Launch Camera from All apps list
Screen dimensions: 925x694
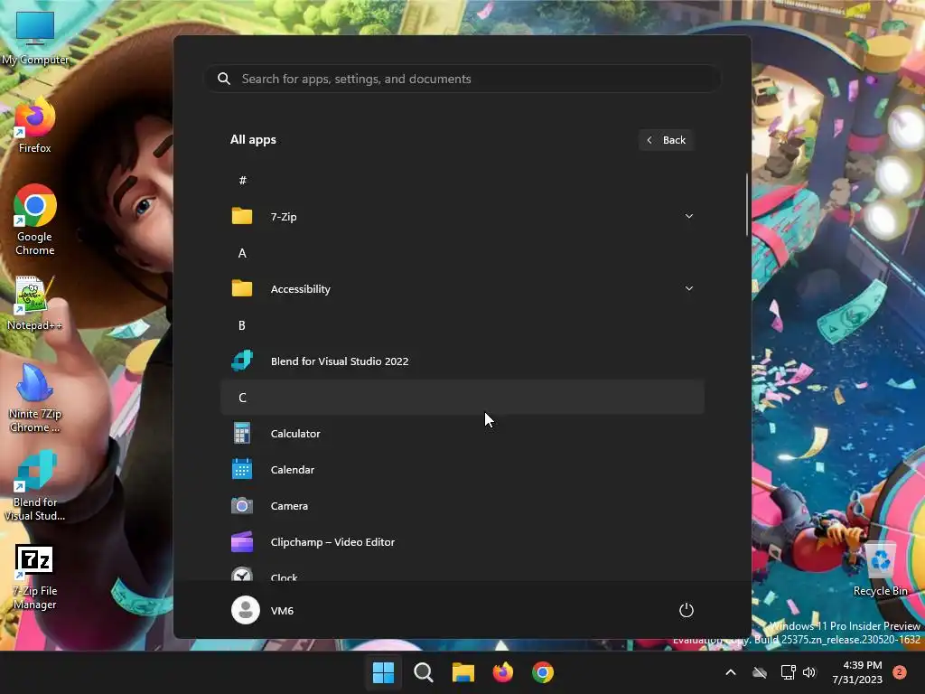pyautogui.click(x=462, y=506)
